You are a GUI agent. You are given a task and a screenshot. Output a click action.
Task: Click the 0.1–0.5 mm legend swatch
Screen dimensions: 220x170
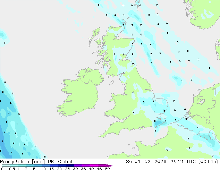[6, 165]
